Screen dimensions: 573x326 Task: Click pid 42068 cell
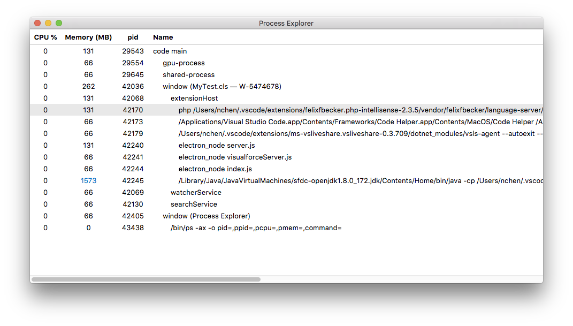[133, 98]
